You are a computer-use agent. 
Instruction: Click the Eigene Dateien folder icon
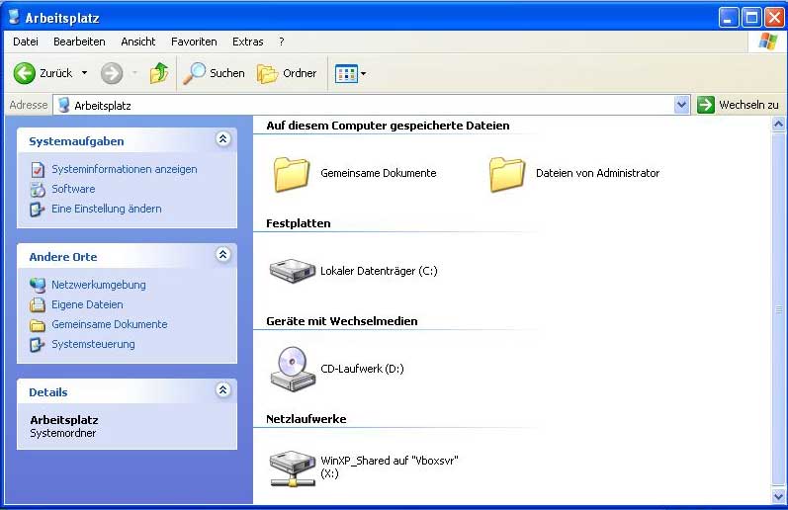click(x=38, y=305)
